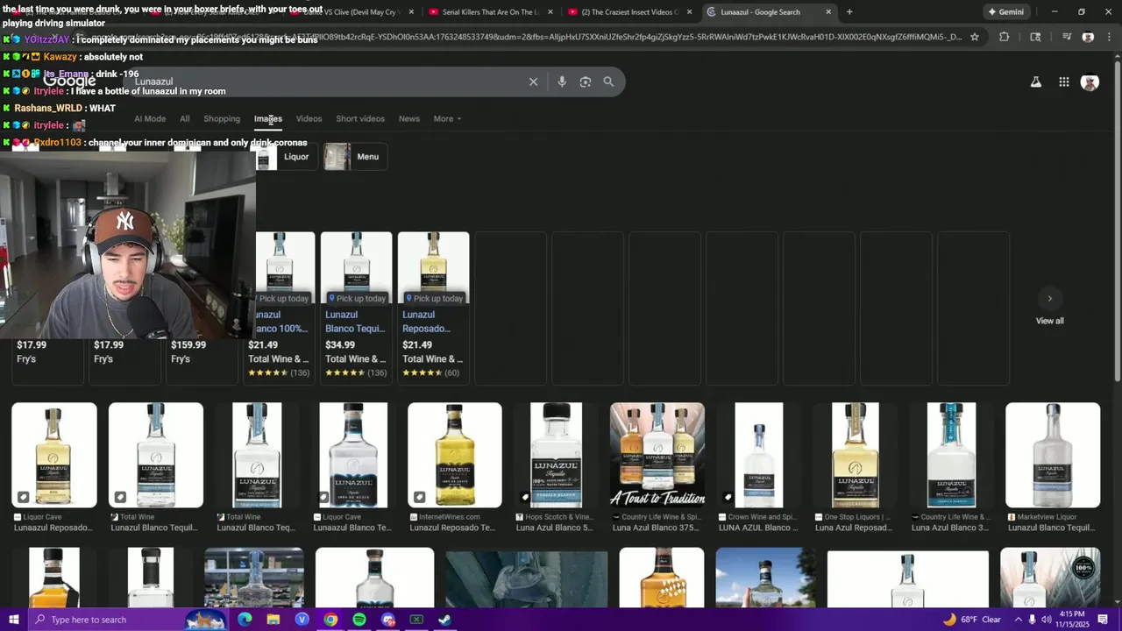Select the Shopping search filter
The width and height of the screenshot is (1122, 631).
tap(222, 118)
